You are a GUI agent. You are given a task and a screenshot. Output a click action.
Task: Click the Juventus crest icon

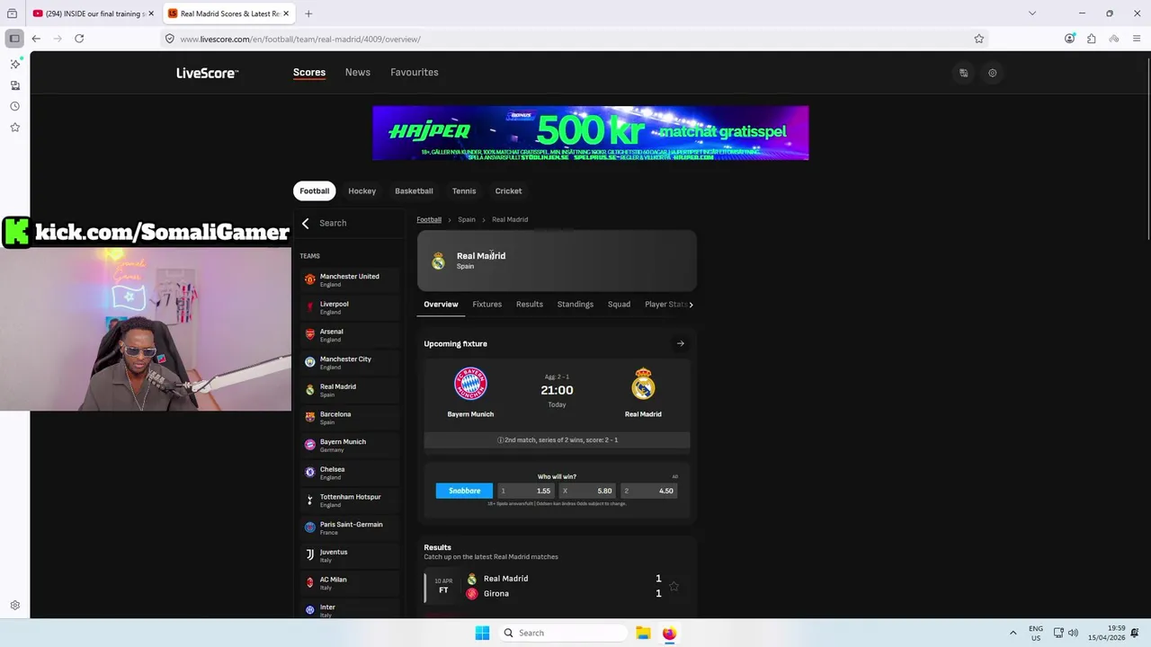[310, 555]
